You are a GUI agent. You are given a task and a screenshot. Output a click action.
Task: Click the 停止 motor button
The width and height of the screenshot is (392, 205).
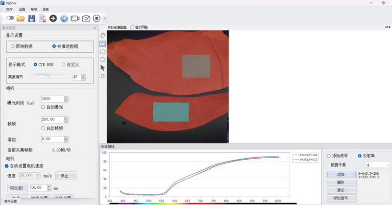(x=65, y=176)
